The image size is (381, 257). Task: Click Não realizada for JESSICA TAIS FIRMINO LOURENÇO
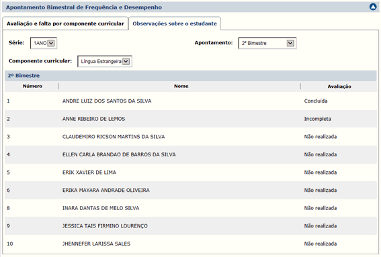point(321,226)
